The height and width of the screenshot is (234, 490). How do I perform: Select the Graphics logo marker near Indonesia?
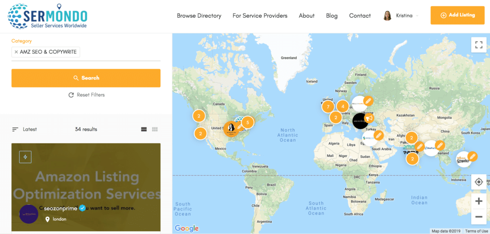(x=464, y=159)
